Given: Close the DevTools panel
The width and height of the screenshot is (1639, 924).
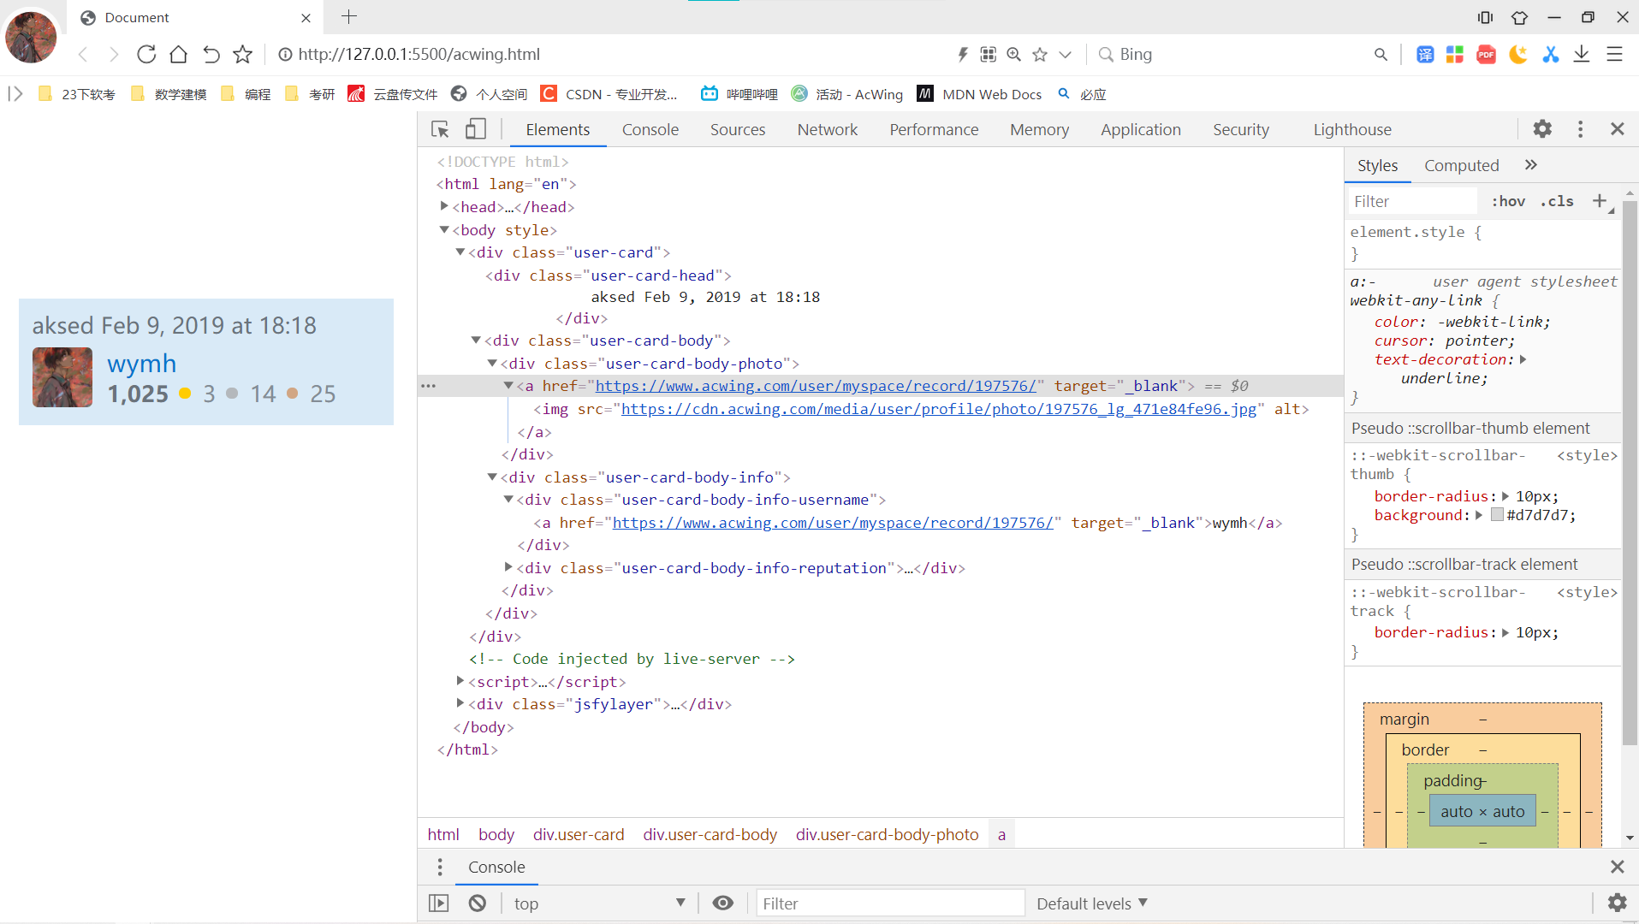Looking at the screenshot, I should coord(1617,129).
